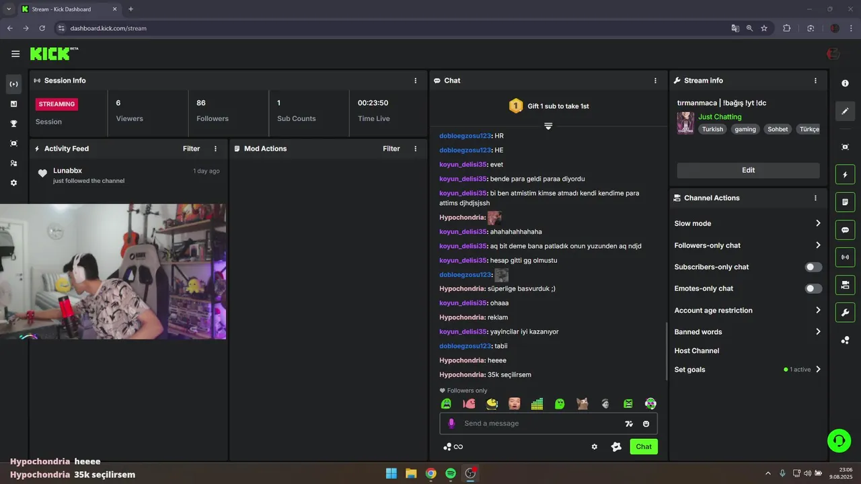The image size is (861, 484).
Task: Toggle the wrench stream info widget icon
Action: pos(846,313)
